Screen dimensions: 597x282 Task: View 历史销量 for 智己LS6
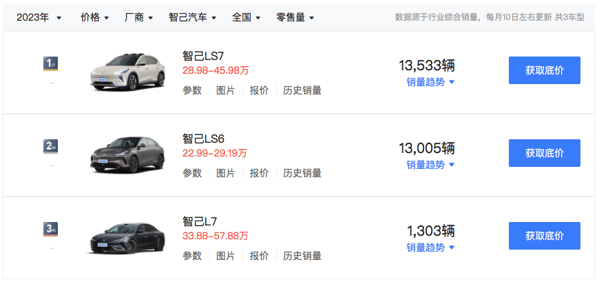pos(302,173)
